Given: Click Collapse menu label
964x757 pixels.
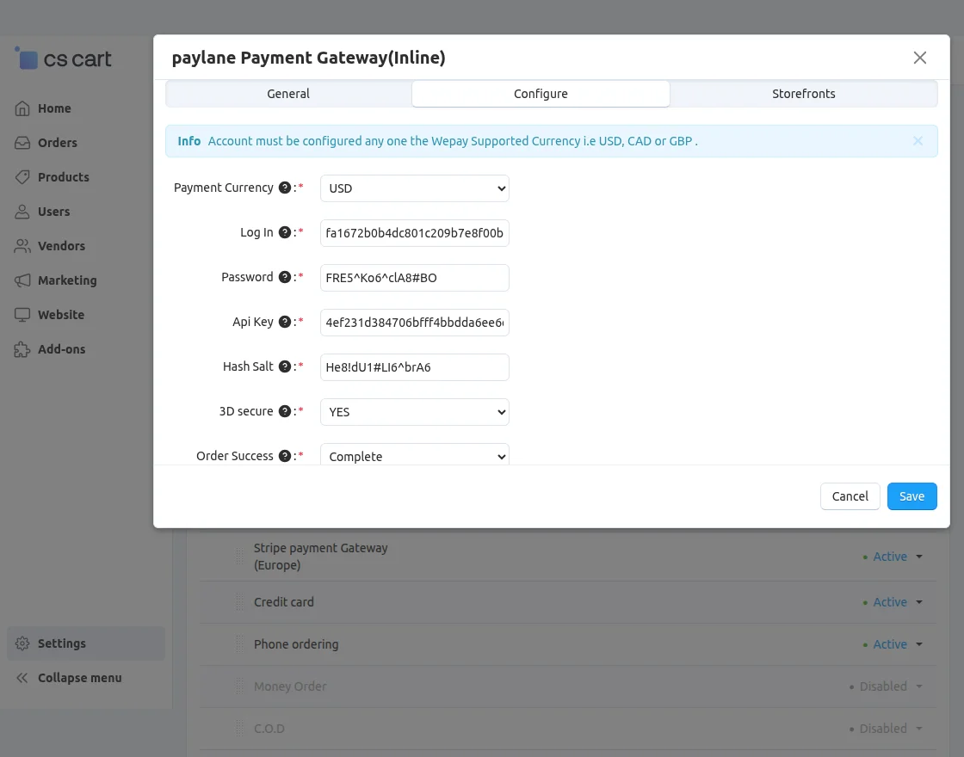Looking at the screenshot, I should [x=80, y=678].
